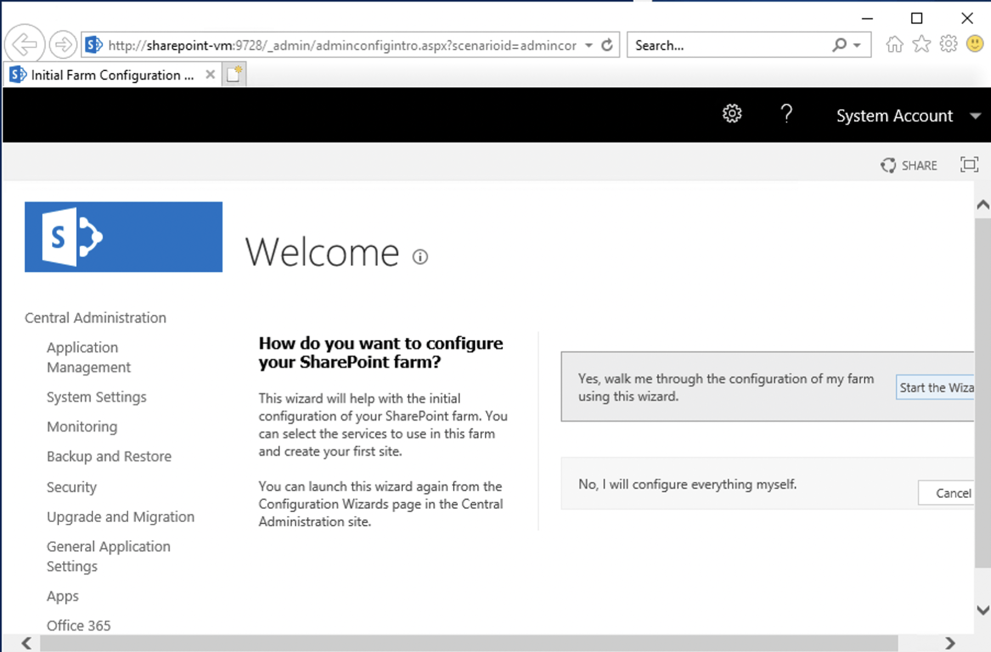Open the SharePoint settings gear
This screenshot has width=991, height=652.
tap(732, 114)
